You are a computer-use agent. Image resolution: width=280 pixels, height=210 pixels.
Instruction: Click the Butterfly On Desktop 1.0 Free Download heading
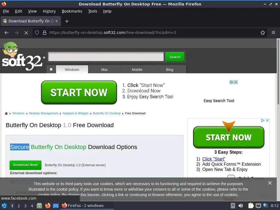tap(60, 125)
